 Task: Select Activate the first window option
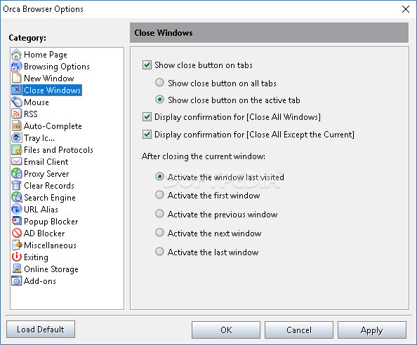click(x=159, y=195)
